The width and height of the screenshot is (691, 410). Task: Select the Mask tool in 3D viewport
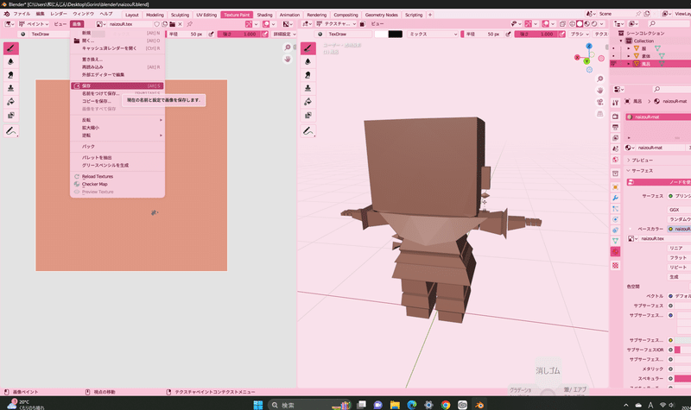(308, 116)
